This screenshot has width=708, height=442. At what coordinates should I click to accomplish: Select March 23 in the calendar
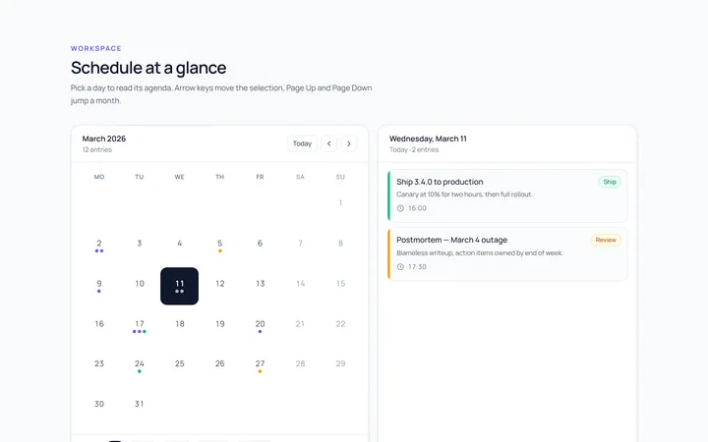pyautogui.click(x=99, y=364)
